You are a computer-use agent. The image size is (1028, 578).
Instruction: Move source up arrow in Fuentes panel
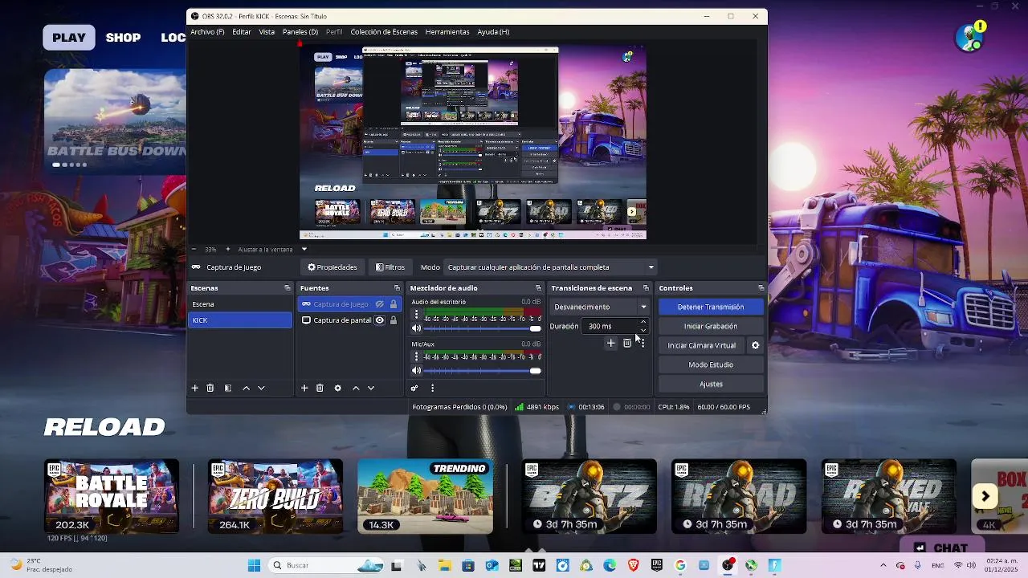point(356,388)
